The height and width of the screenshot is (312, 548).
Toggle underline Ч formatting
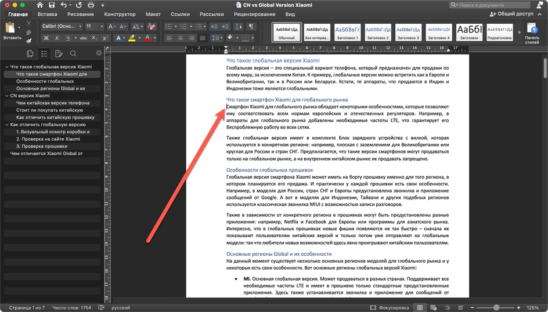pos(67,38)
